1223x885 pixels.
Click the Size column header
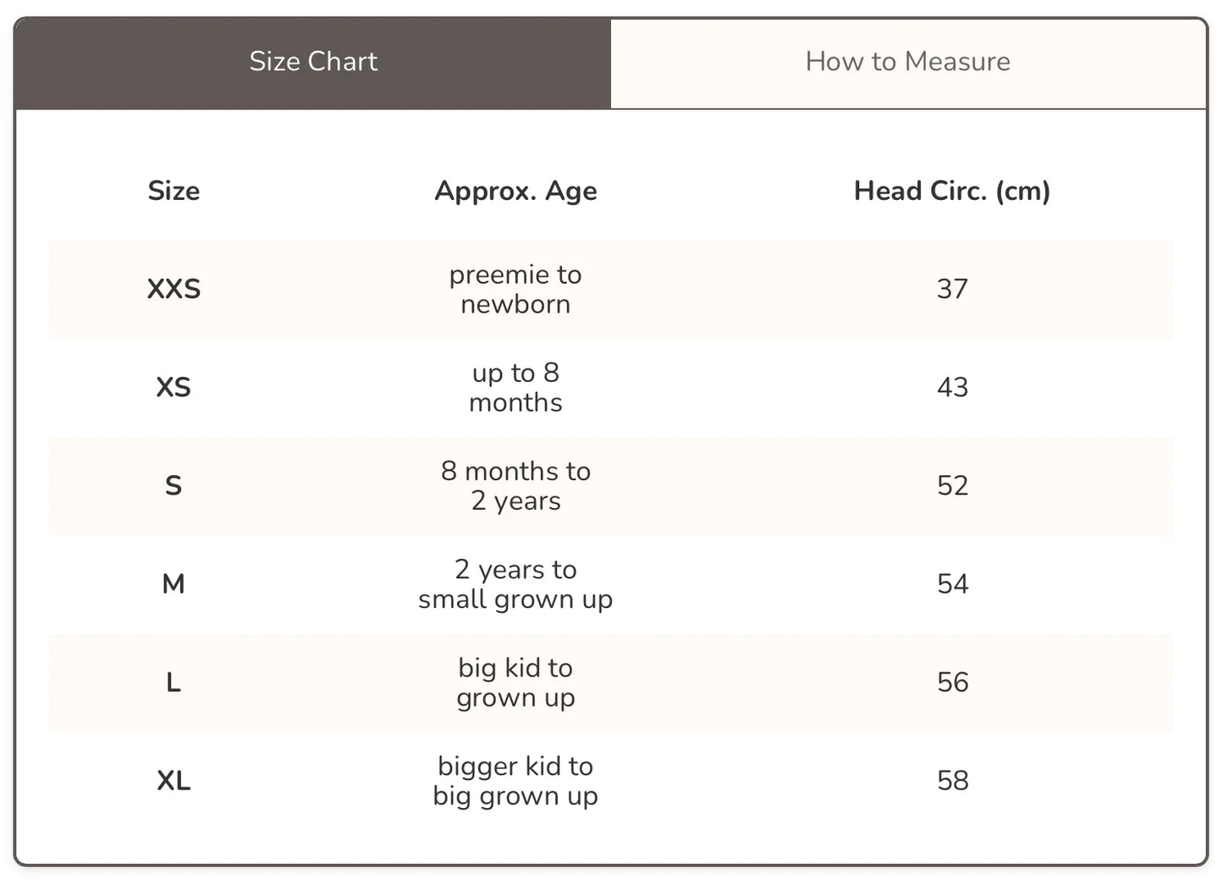tap(174, 191)
